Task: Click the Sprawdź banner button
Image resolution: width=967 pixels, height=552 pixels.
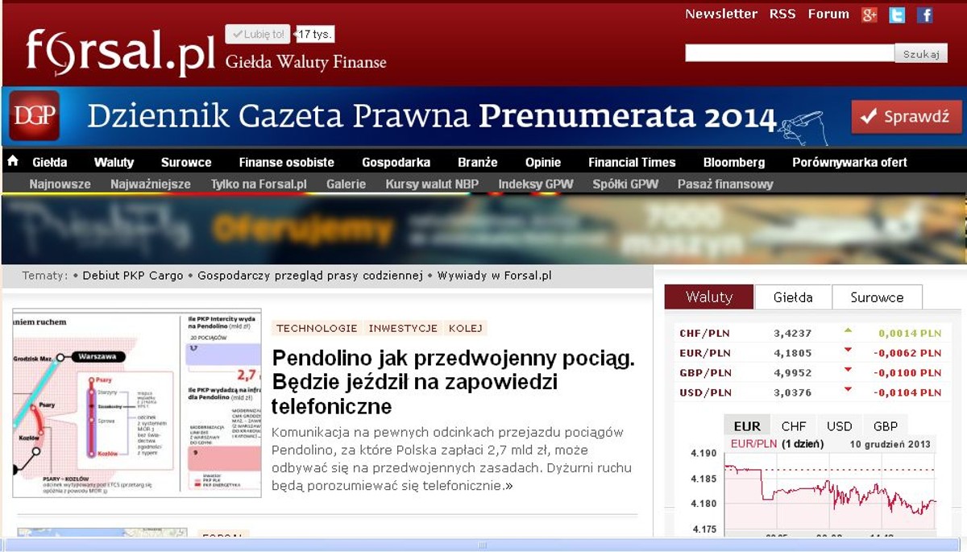Action: (907, 117)
